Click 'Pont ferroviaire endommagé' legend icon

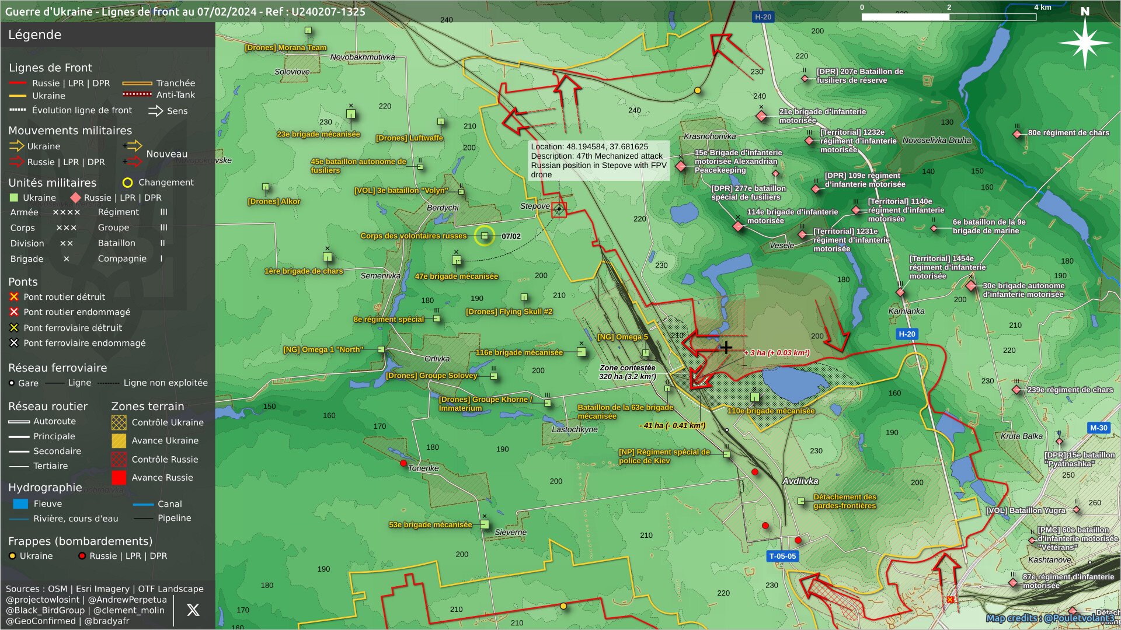14,343
